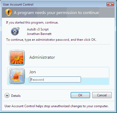This screenshot has height=113, width=117.
Task: Click the AutoIt v3 program icon
Action: click(15, 31)
